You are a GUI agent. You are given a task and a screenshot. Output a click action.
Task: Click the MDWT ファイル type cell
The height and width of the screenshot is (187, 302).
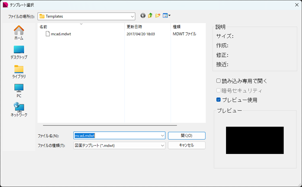[x=184, y=34]
